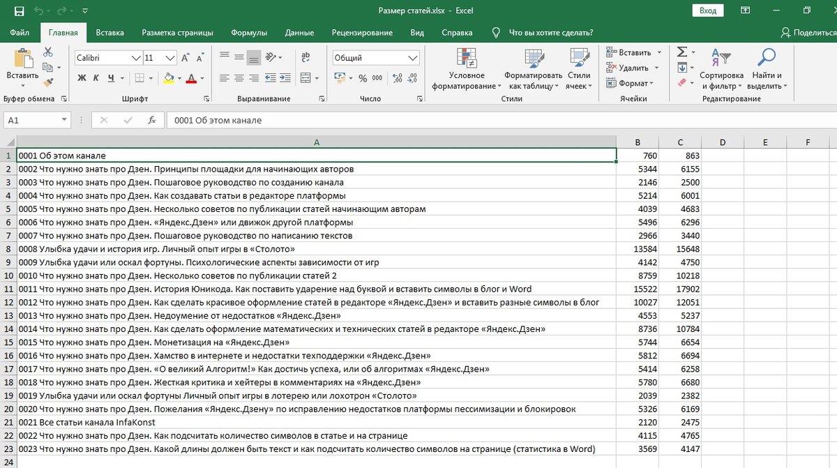Toggle bottom vertical alignment
Image resolution: width=837 pixels, height=468 pixels.
[254, 58]
